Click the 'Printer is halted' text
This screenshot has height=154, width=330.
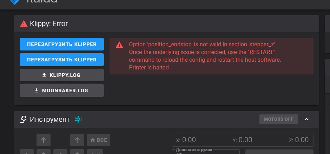point(149,67)
